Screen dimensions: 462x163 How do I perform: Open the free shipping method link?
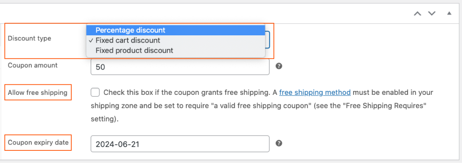(x=315, y=93)
